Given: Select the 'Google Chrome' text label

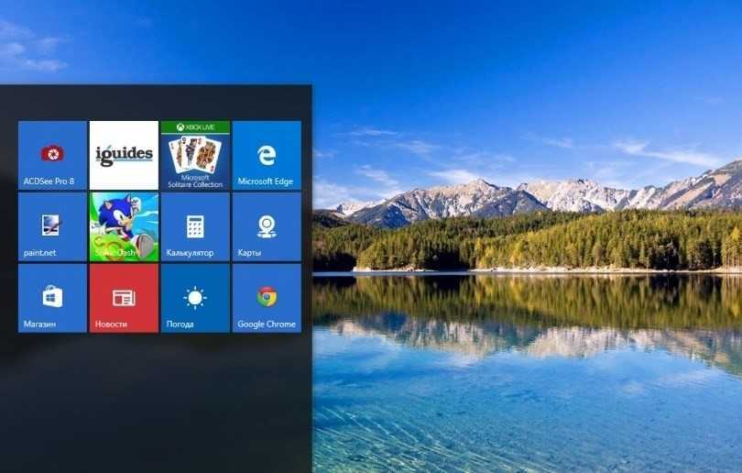Looking at the screenshot, I should (267, 324).
